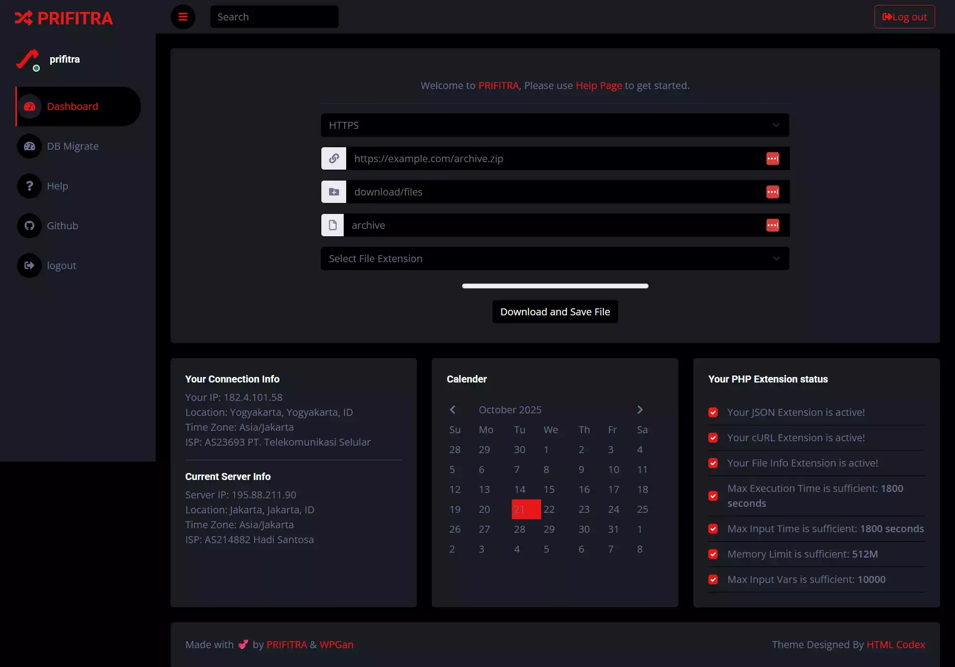Open the Github menu item
955x667 pixels.
click(78, 226)
